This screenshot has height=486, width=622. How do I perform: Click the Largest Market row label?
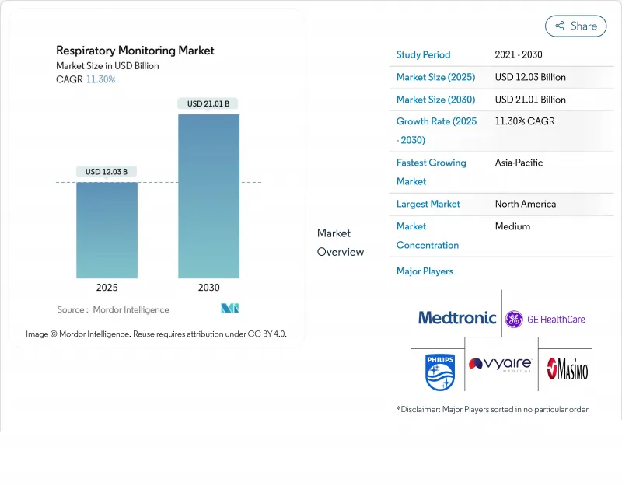pos(428,204)
